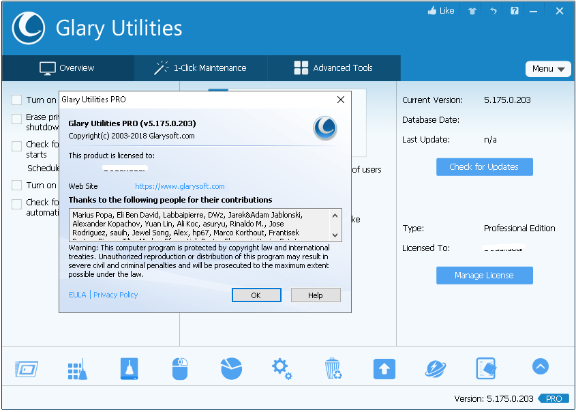576x412 pixels.
Task: Click the contributors list scroll-up arrow
Action: click(335, 216)
